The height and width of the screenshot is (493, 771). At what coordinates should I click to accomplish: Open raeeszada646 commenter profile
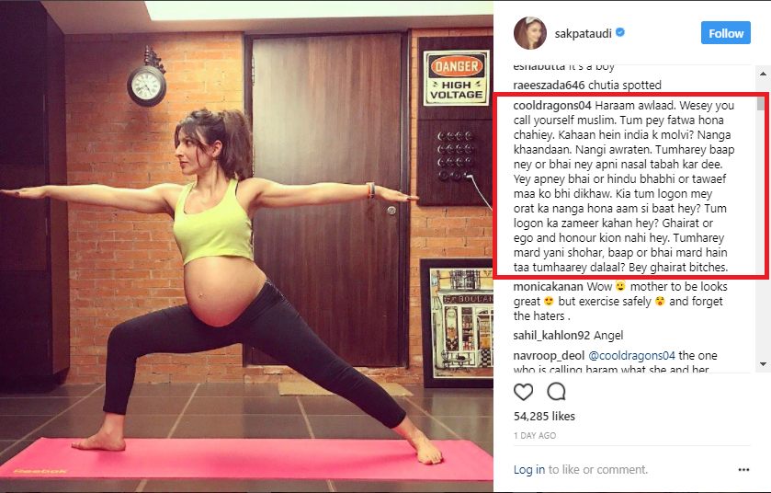pyautogui.click(x=549, y=86)
